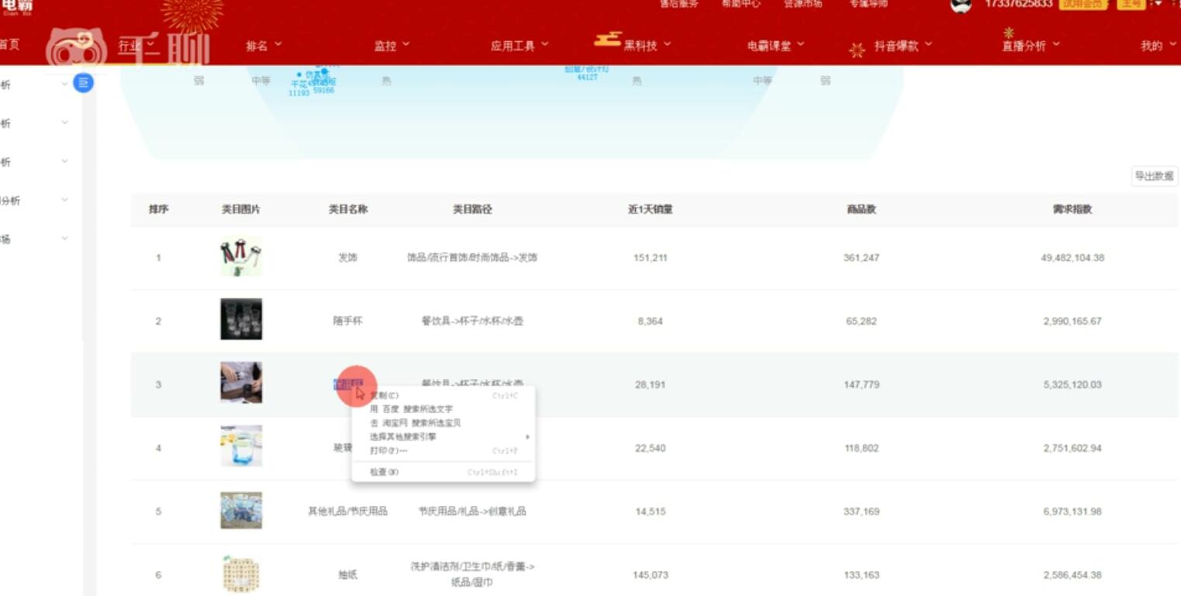Click the 商品数 column header
This screenshot has height=596, width=1181.
(862, 209)
